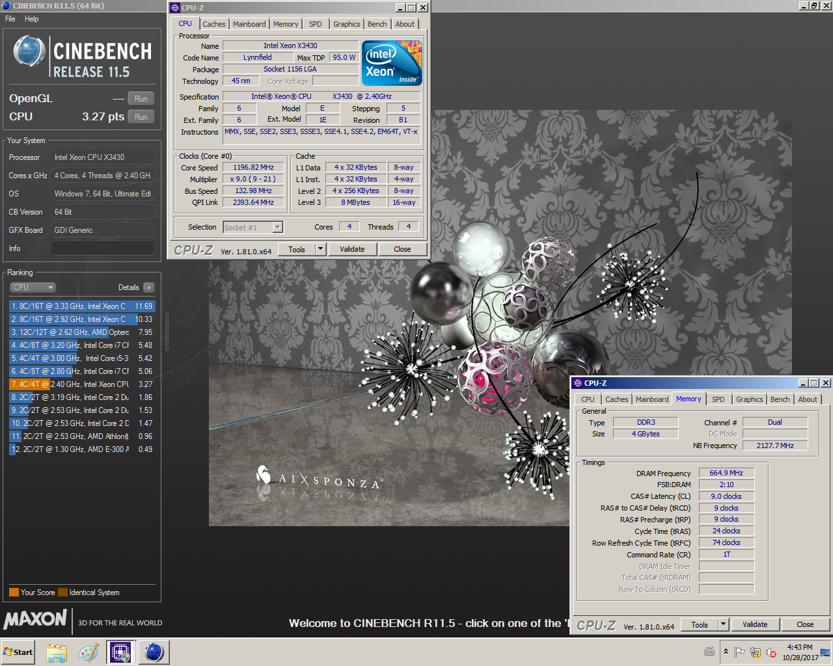Select ranking entry 8C/16T @ 3.33 GHz

click(x=82, y=306)
